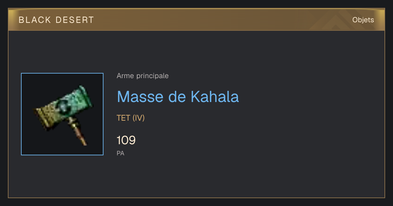The width and height of the screenshot is (393, 206).
Task: Select the TET (IV) enhancement level
Action: (x=131, y=118)
